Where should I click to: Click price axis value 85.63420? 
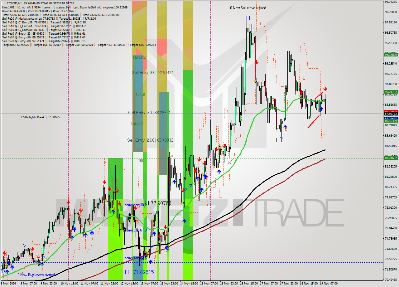(391, 135)
